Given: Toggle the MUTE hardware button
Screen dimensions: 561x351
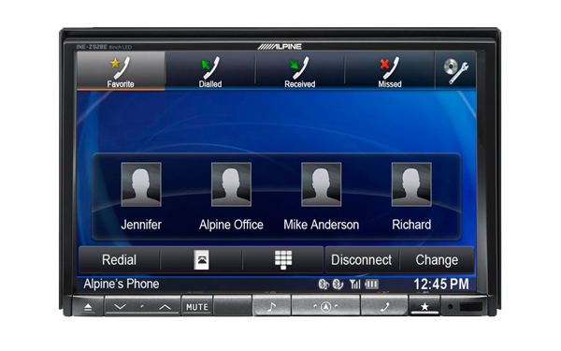Looking at the screenshot, I should [196, 307].
